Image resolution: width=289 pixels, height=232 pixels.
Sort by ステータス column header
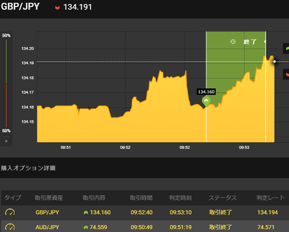pyautogui.click(x=223, y=198)
